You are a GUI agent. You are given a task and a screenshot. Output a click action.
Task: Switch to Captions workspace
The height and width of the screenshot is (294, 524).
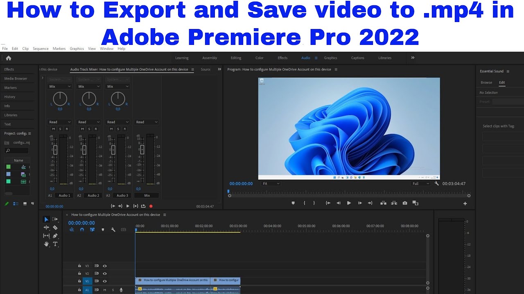click(357, 58)
